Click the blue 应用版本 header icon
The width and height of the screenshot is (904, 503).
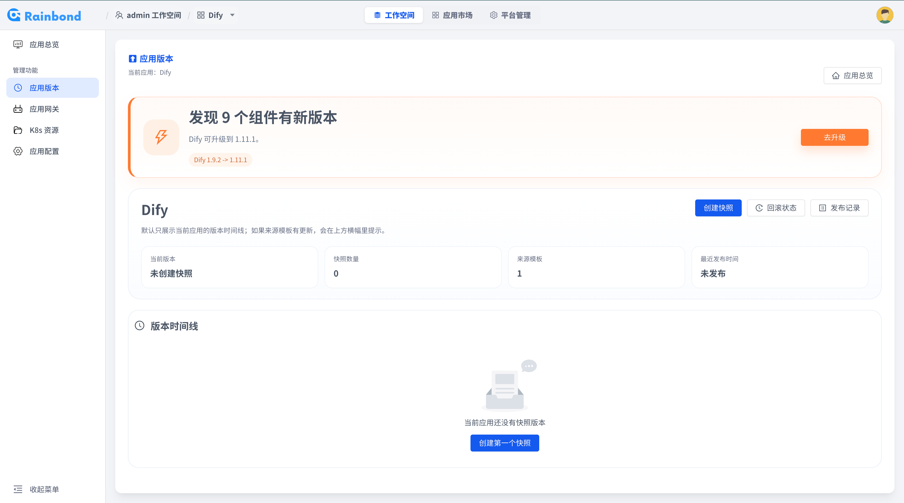132,59
